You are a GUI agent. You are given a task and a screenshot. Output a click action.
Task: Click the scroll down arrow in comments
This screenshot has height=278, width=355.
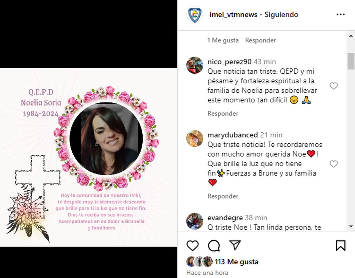tap(351, 227)
